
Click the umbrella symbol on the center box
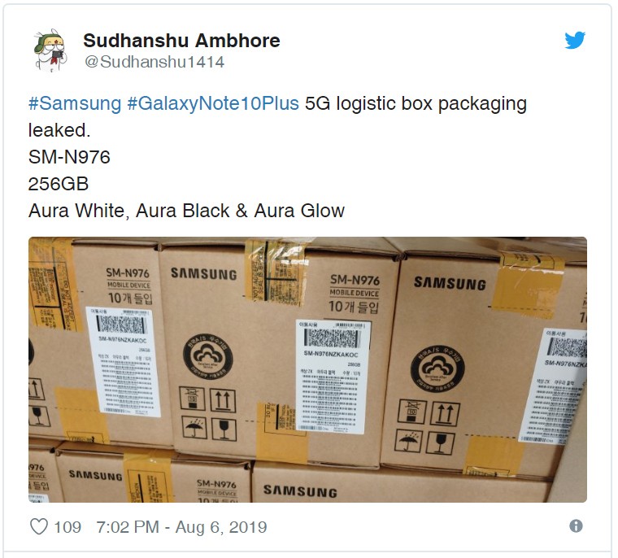tap(194, 428)
